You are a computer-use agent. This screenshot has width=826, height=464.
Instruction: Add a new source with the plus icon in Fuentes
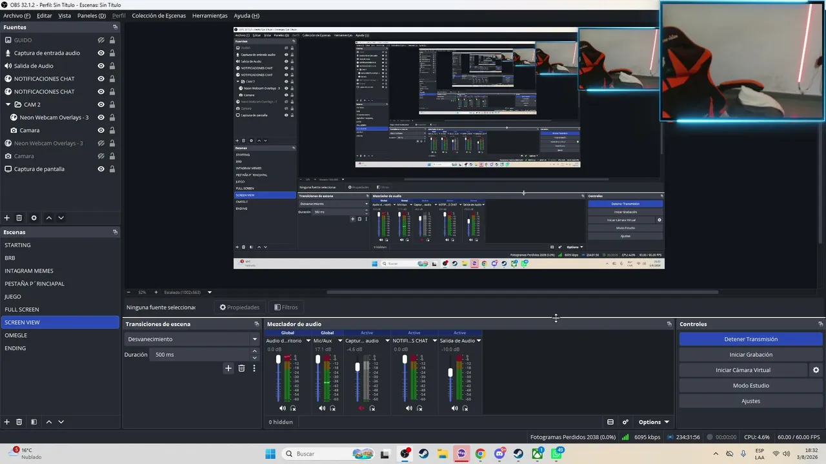click(x=7, y=218)
